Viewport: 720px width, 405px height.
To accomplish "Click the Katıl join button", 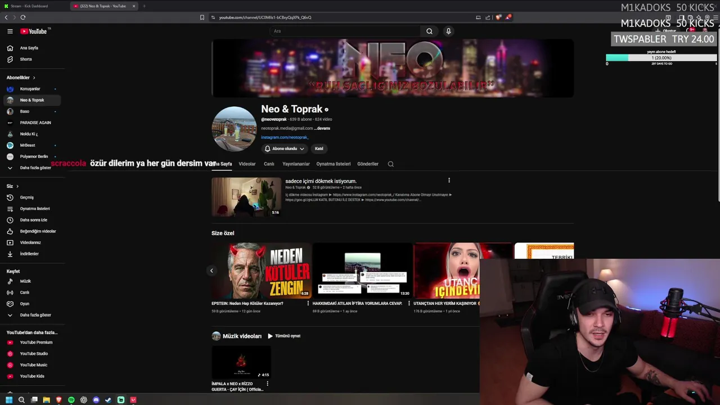I will click(319, 148).
